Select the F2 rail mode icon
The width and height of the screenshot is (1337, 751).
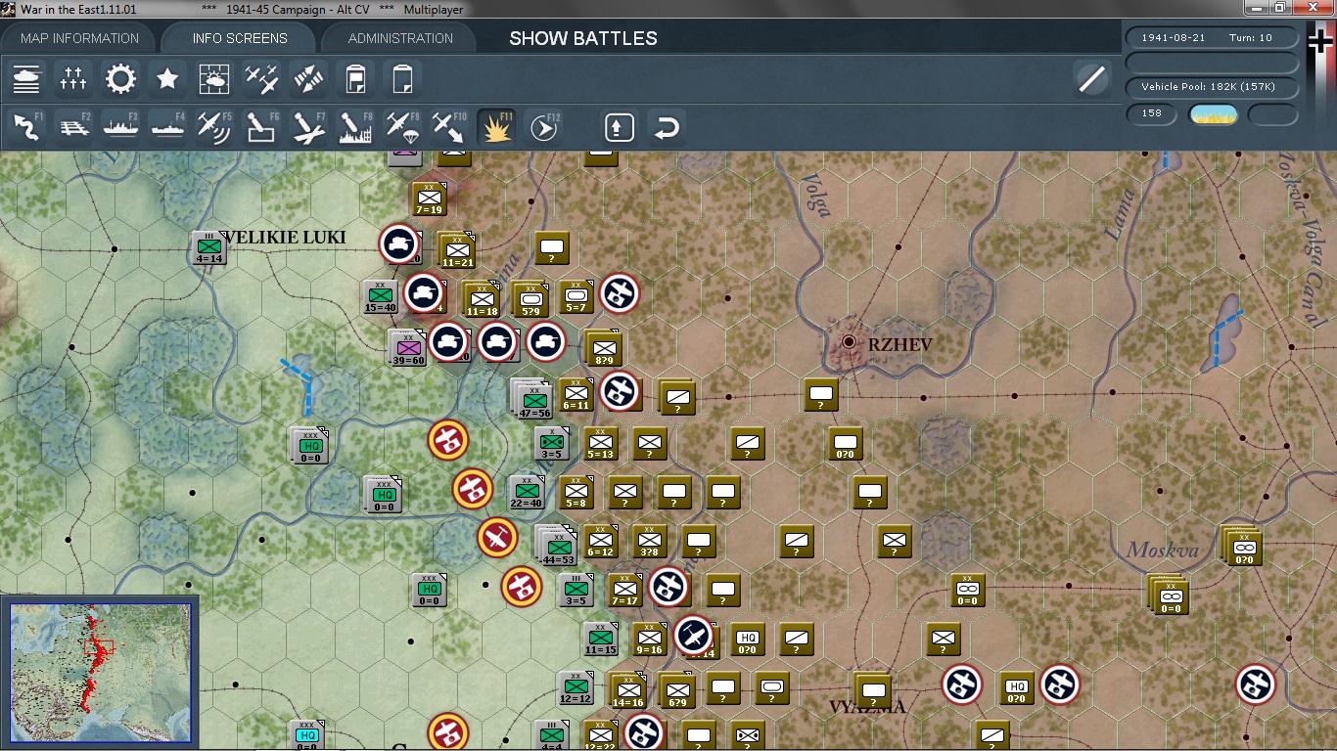73,127
